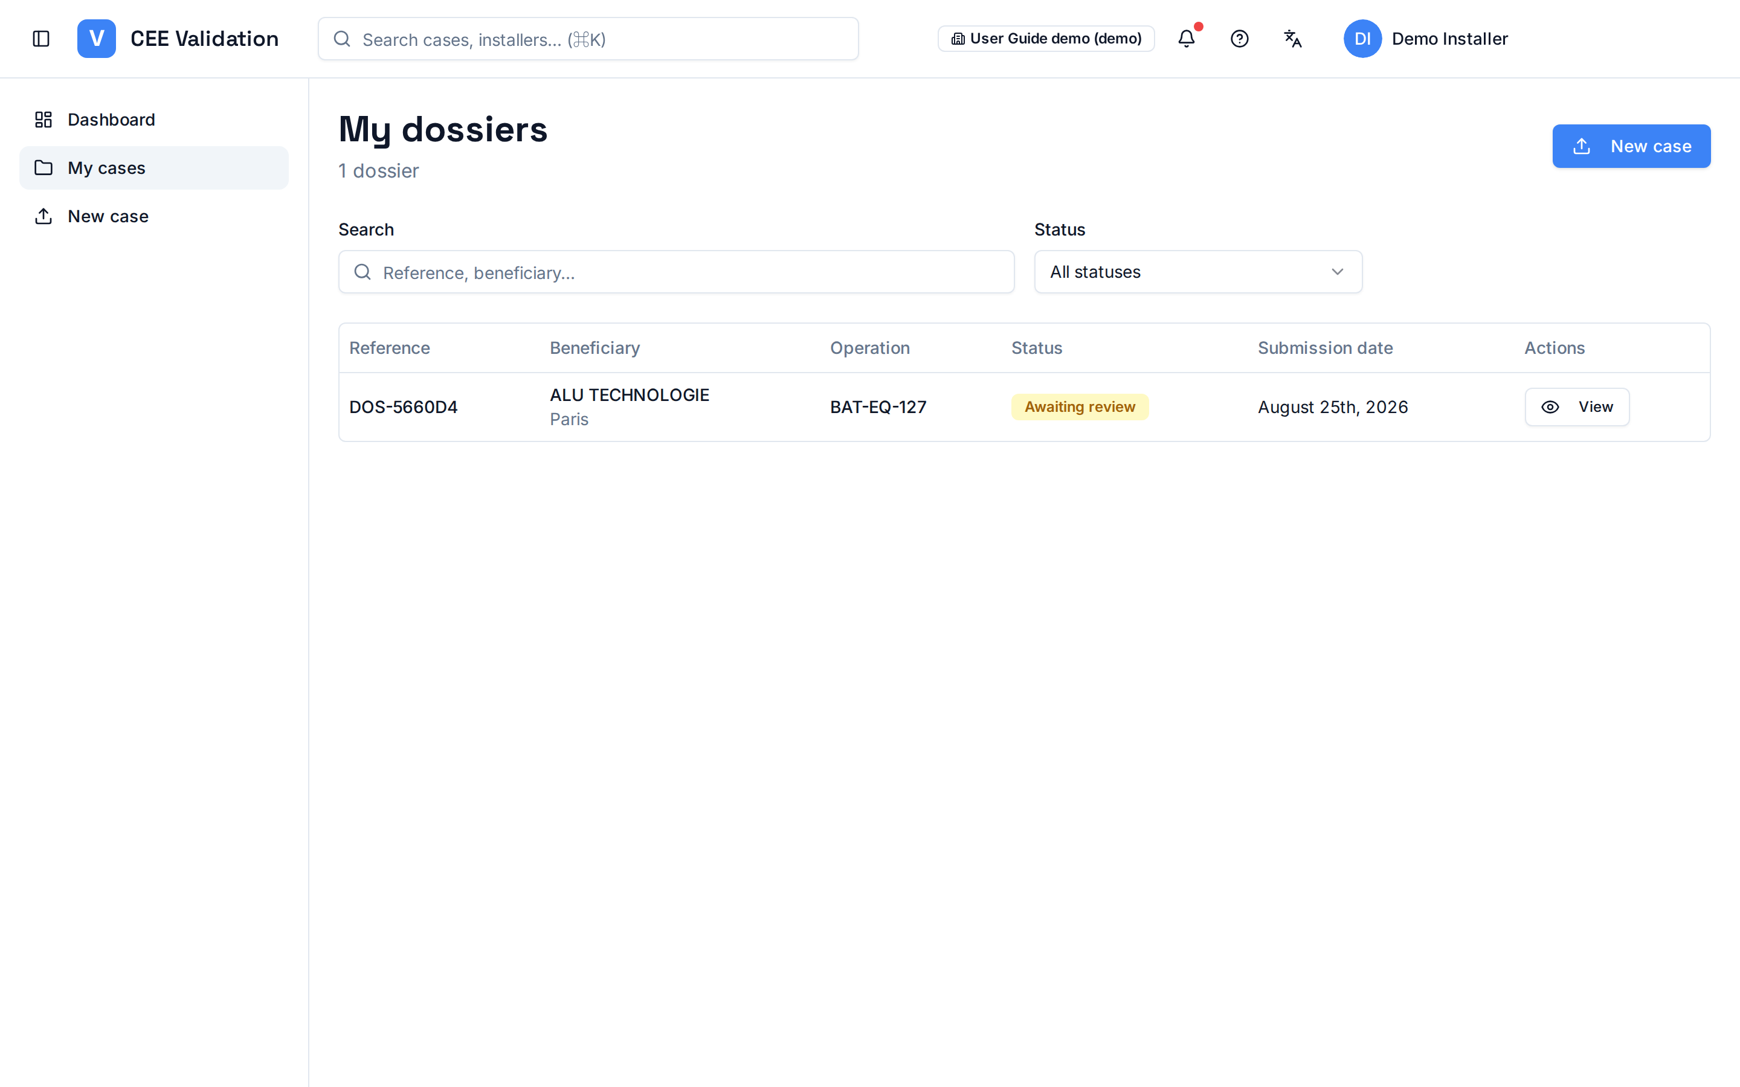Click the 1 dossier count text
Viewport: 1740px width, 1087px height.
[x=379, y=171]
